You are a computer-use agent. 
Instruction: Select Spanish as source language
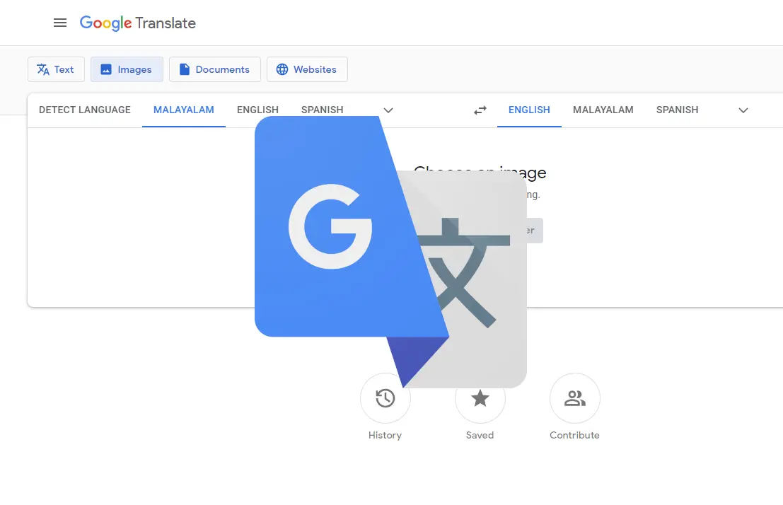322,110
